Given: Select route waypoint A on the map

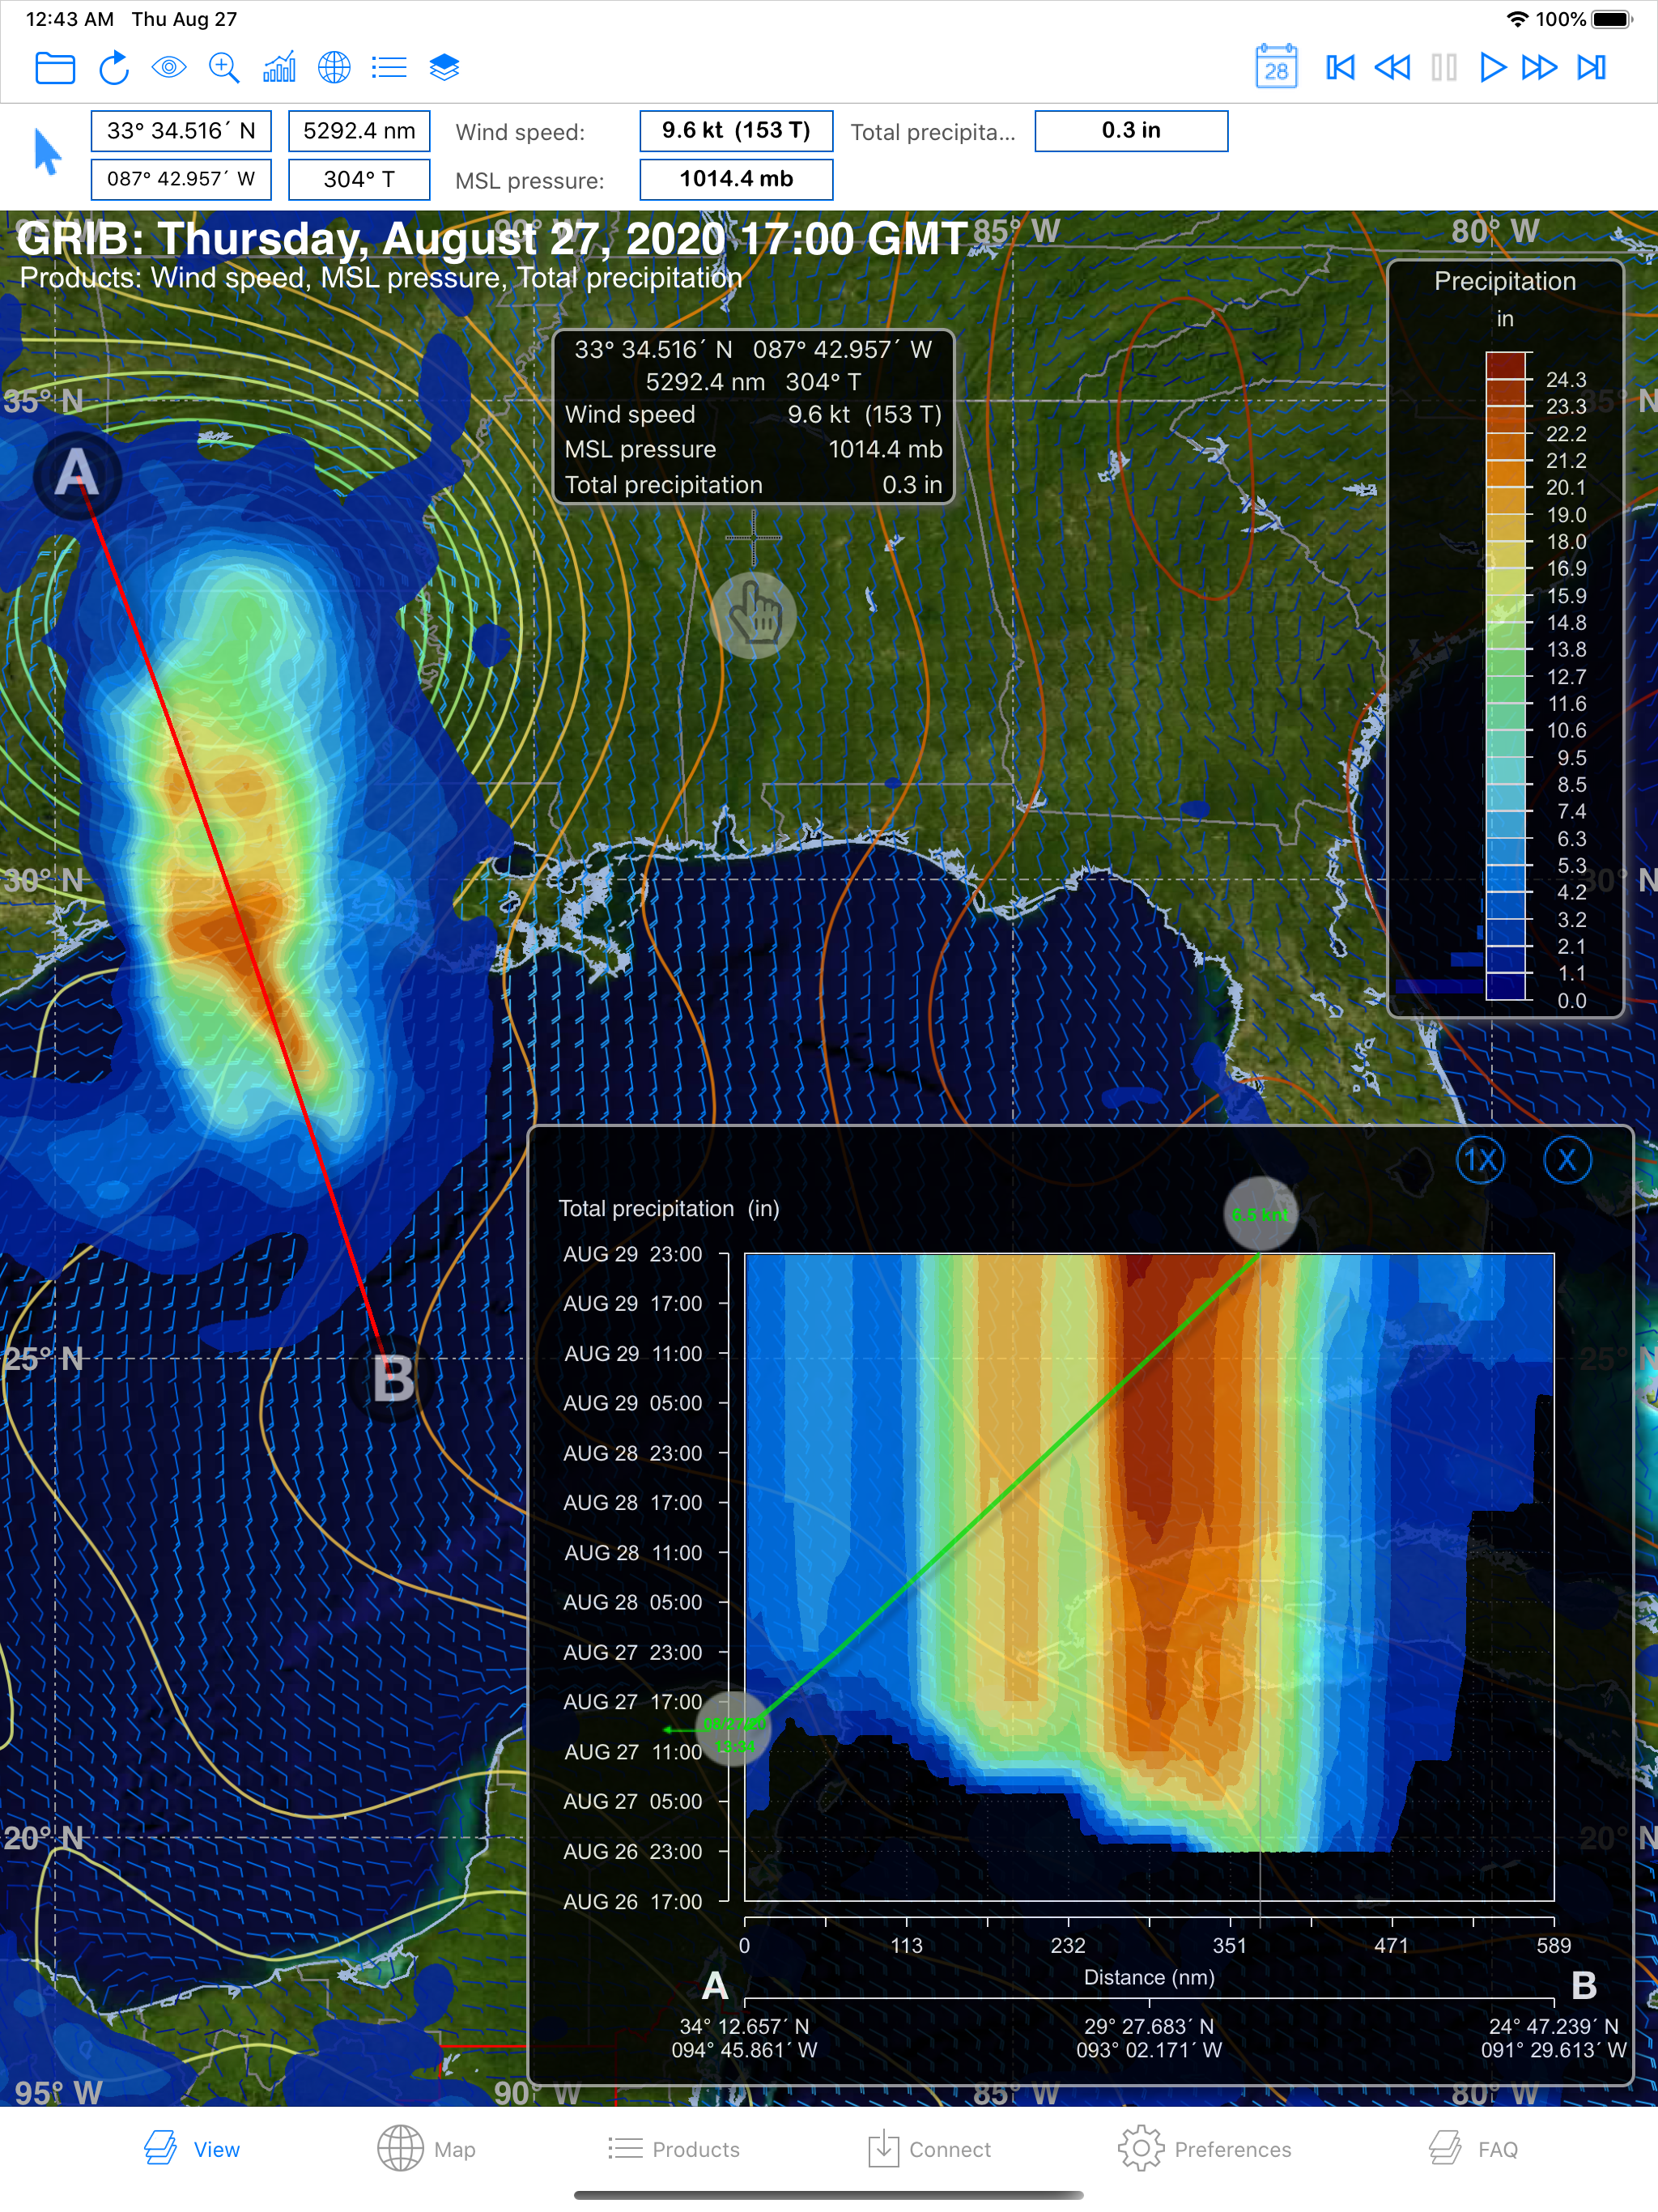Looking at the screenshot, I should pyautogui.click(x=77, y=474).
